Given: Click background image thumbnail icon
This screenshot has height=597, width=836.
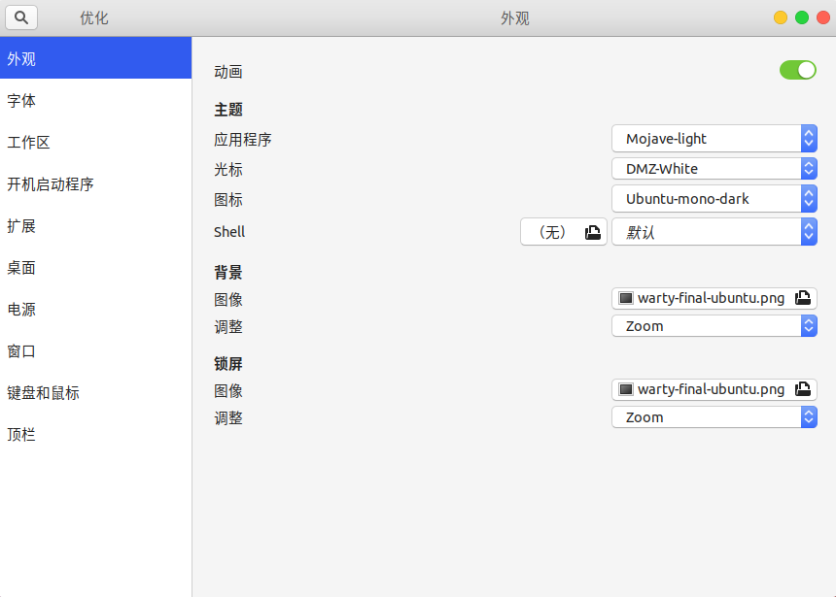Looking at the screenshot, I should pos(626,298).
